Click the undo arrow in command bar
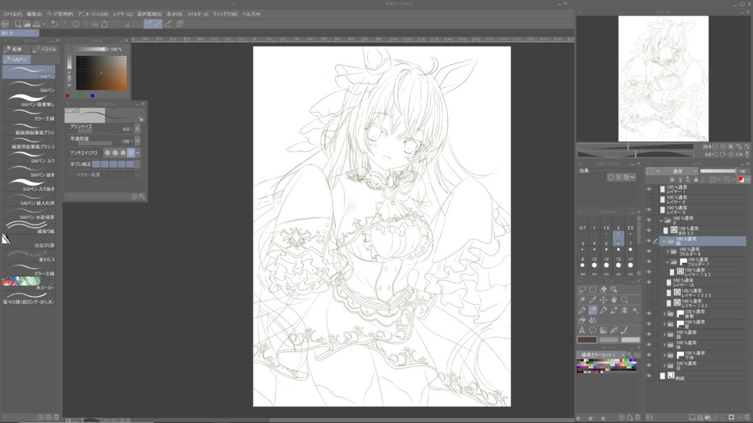This screenshot has height=423, width=753. pos(54,24)
